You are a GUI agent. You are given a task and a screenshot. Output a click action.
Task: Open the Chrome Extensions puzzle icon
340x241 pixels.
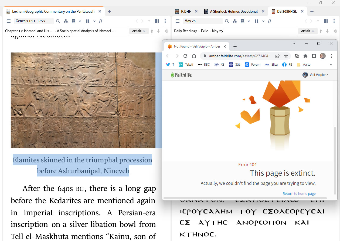click(x=305, y=56)
